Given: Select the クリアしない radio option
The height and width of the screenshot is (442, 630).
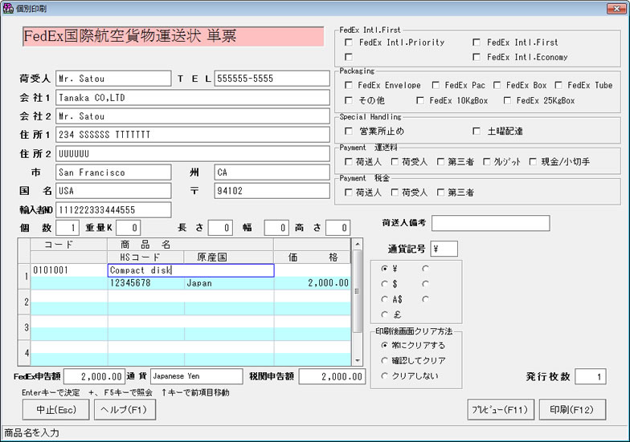Looking at the screenshot, I should tap(386, 375).
